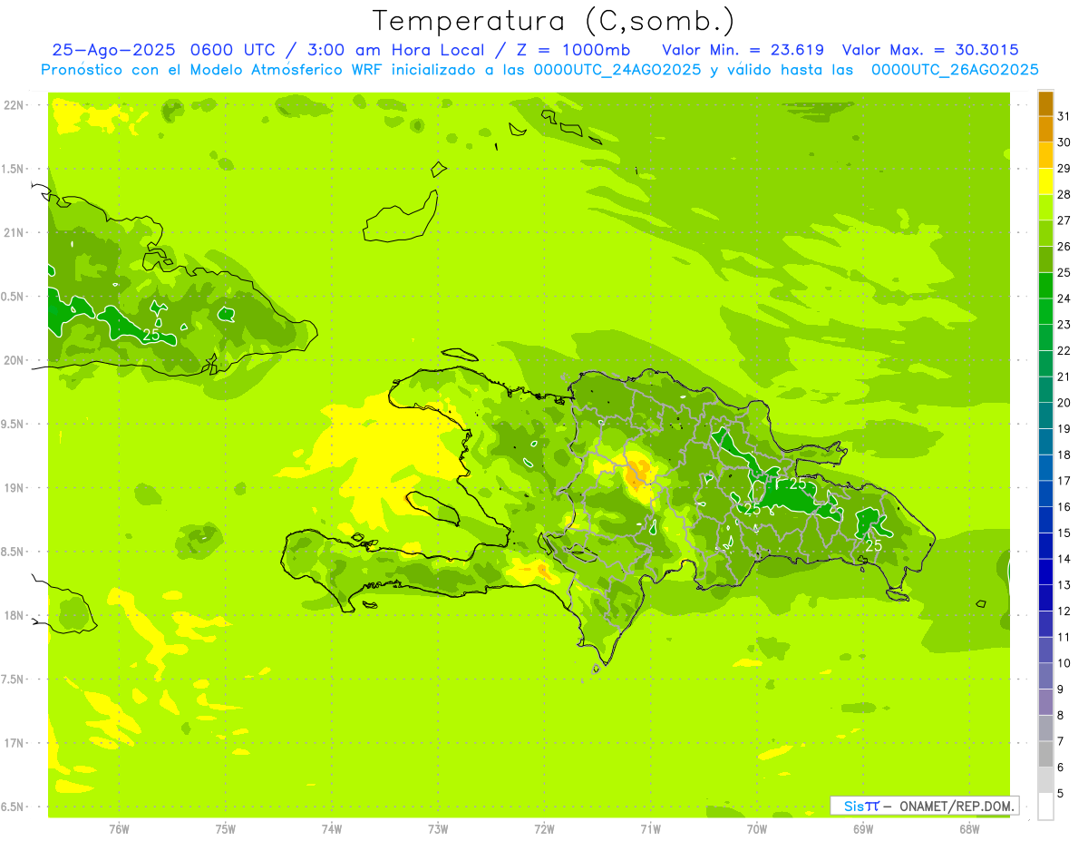
Task: Click the legend value "23"
Action: coord(1064,324)
